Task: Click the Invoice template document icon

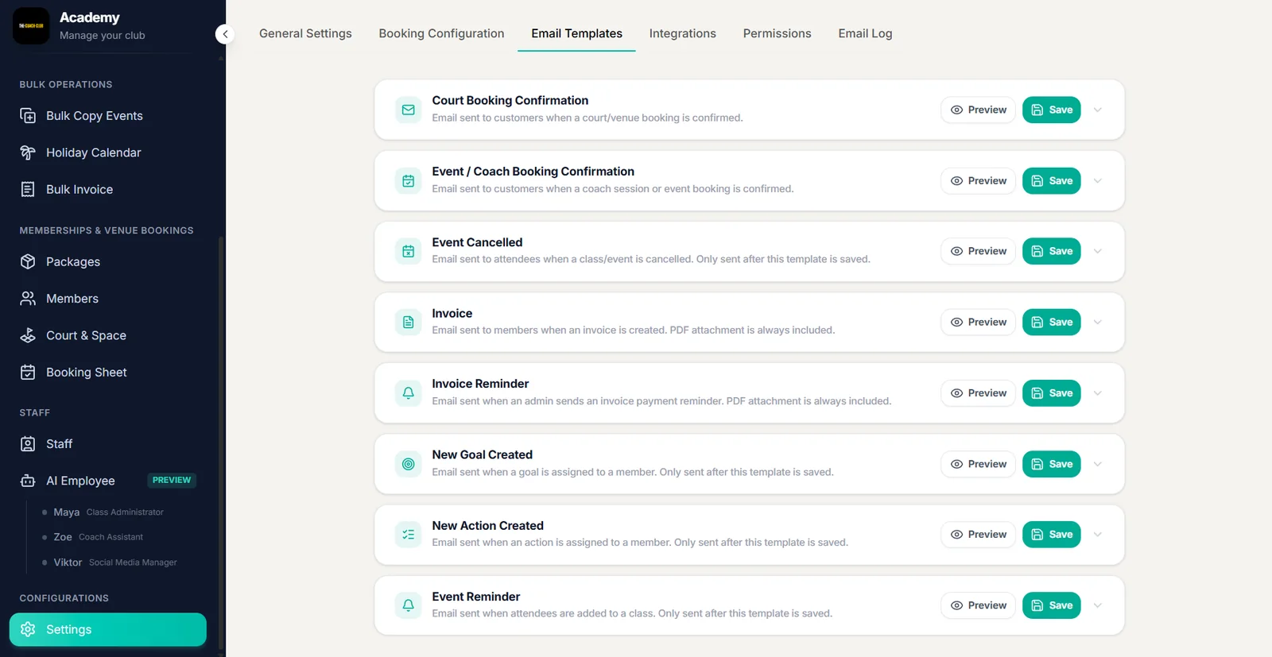Action: pos(408,323)
